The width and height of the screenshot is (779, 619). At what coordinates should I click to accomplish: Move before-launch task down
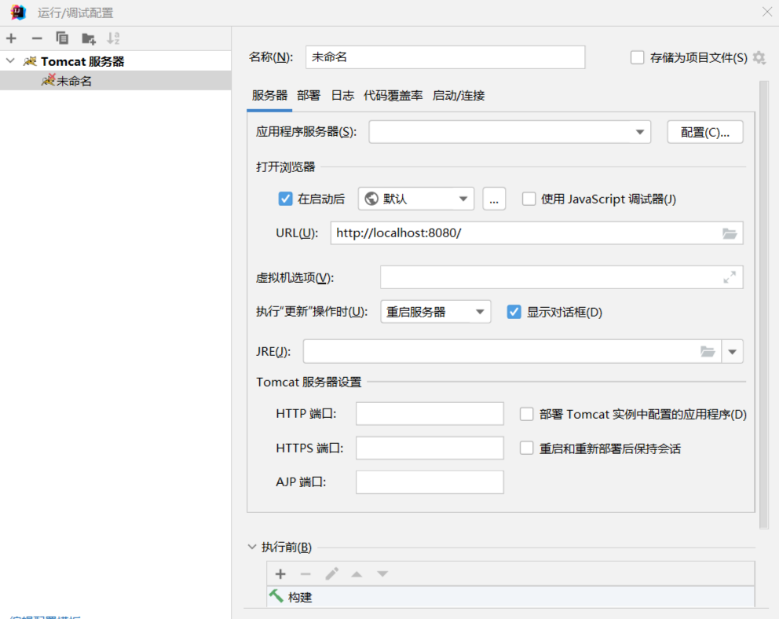382,574
